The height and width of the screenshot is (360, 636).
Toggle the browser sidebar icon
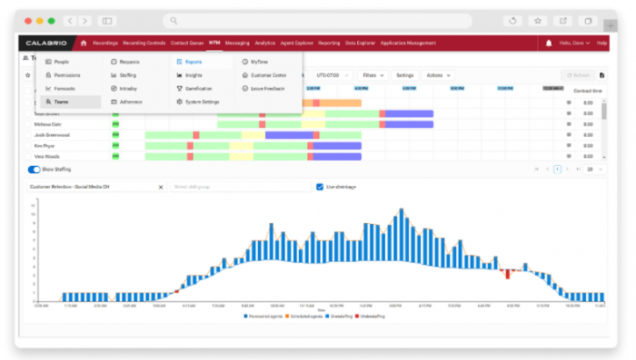(107, 21)
